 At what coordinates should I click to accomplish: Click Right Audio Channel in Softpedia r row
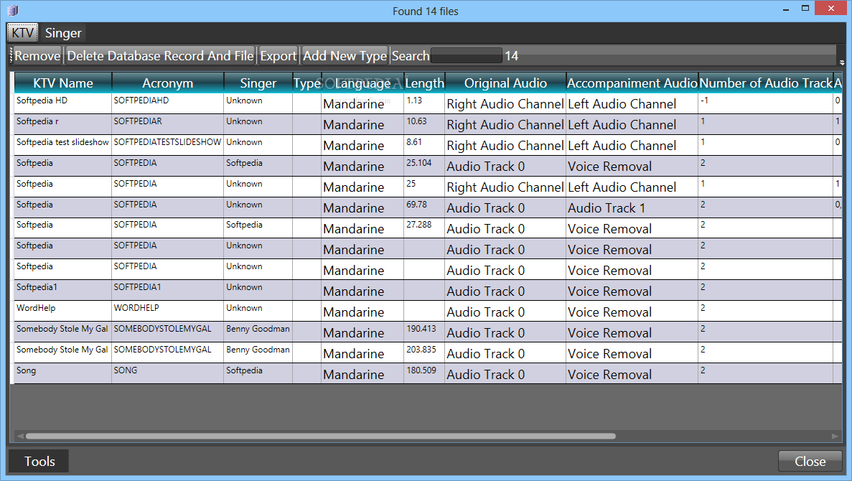tap(505, 124)
